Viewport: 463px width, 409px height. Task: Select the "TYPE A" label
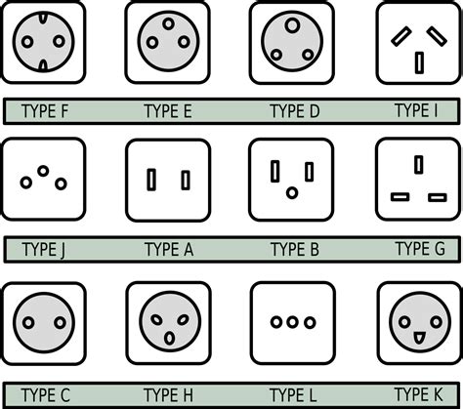pos(169,250)
